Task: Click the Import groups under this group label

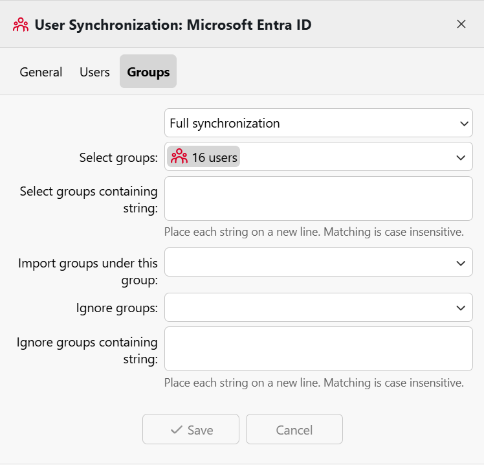Action: pyautogui.click(x=88, y=271)
